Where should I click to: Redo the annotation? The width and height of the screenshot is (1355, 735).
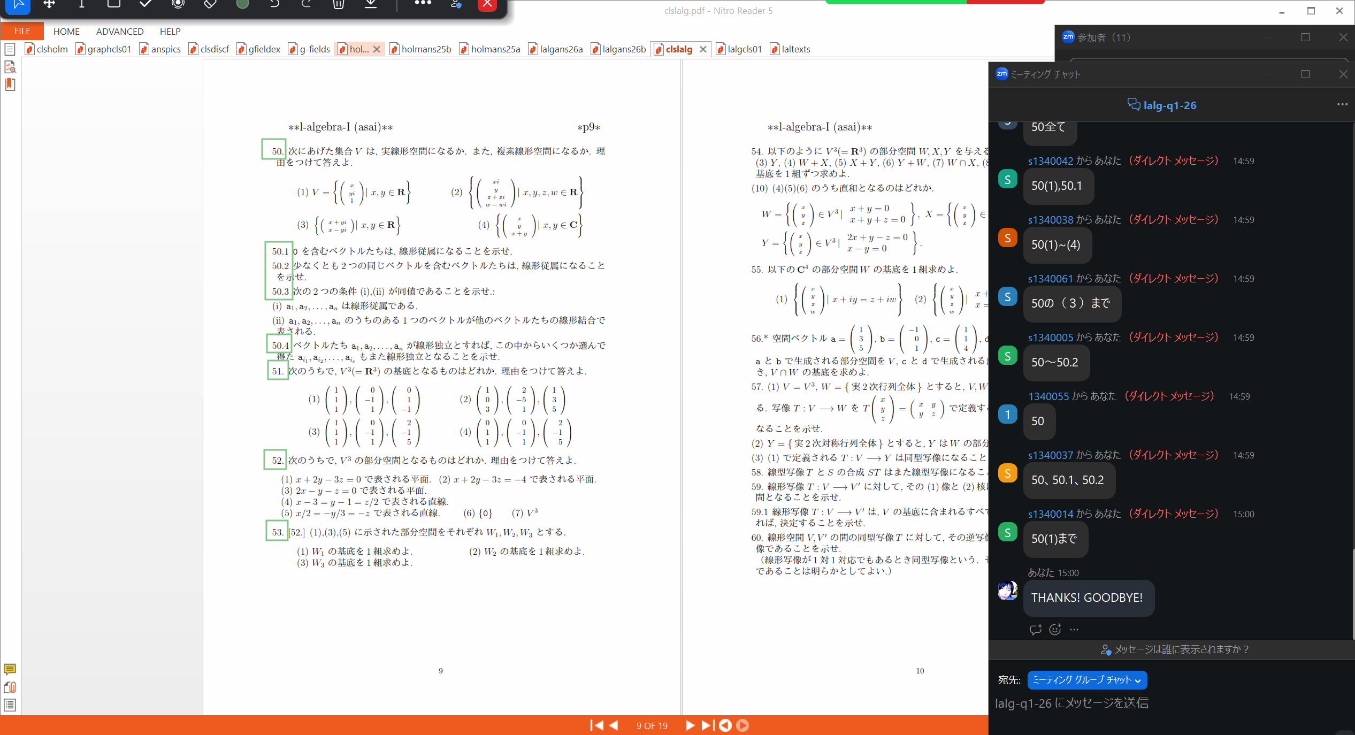[x=307, y=4]
